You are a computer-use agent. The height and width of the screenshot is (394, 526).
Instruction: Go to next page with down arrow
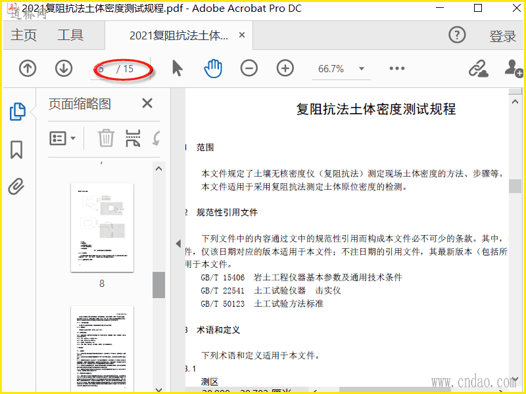[x=64, y=68]
